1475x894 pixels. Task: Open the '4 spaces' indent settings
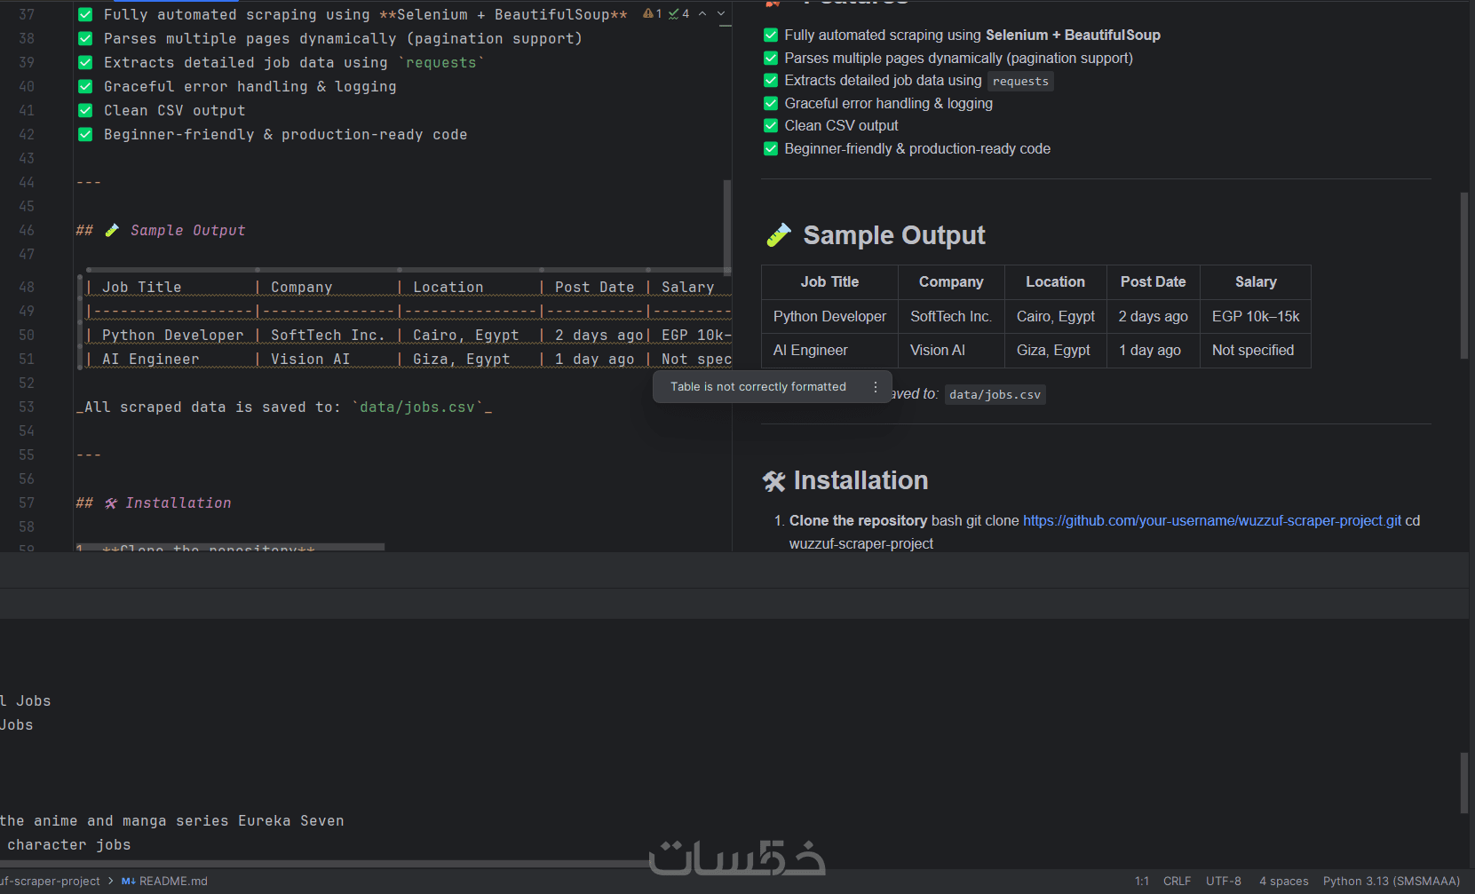tap(1284, 882)
